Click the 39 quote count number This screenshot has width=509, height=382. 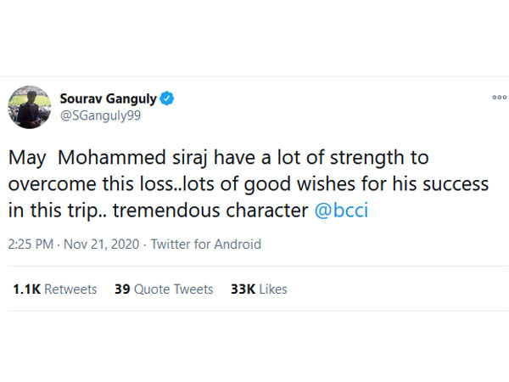tap(121, 289)
